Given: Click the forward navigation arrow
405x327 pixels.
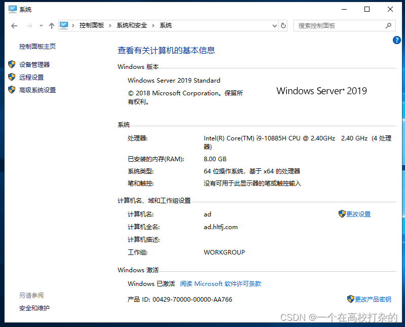Looking at the screenshot, I should [x=29, y=25].
